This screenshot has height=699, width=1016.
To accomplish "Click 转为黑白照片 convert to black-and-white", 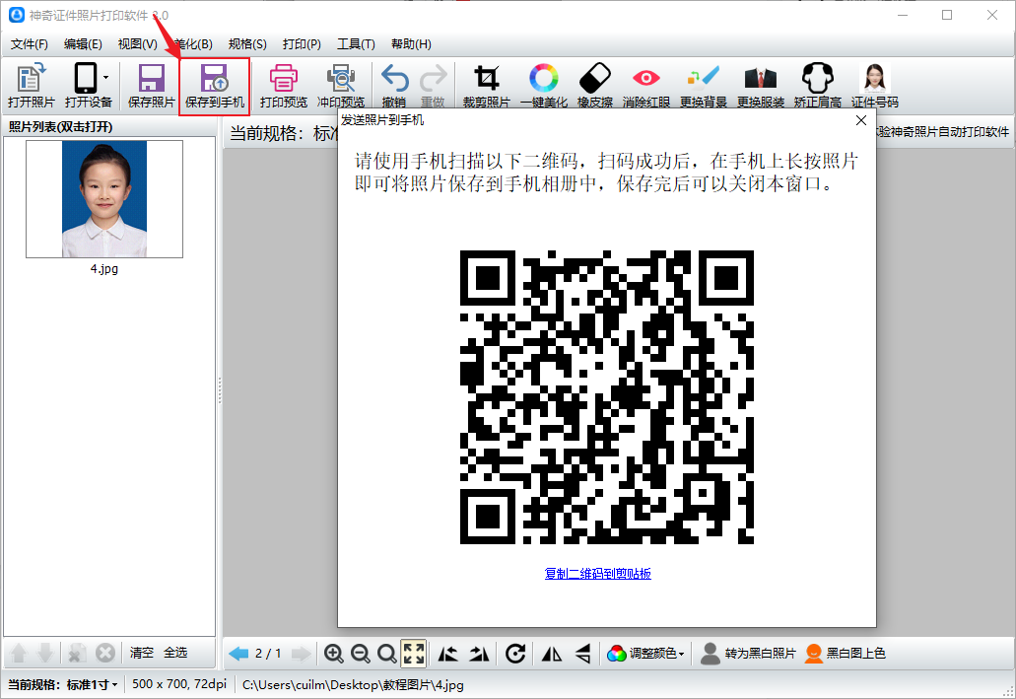I will click(x=748, y=654).
